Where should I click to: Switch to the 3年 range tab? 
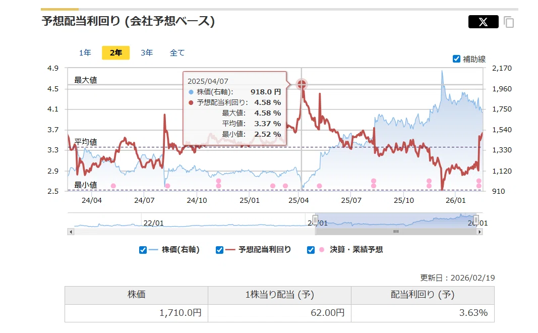coord(147,53)
